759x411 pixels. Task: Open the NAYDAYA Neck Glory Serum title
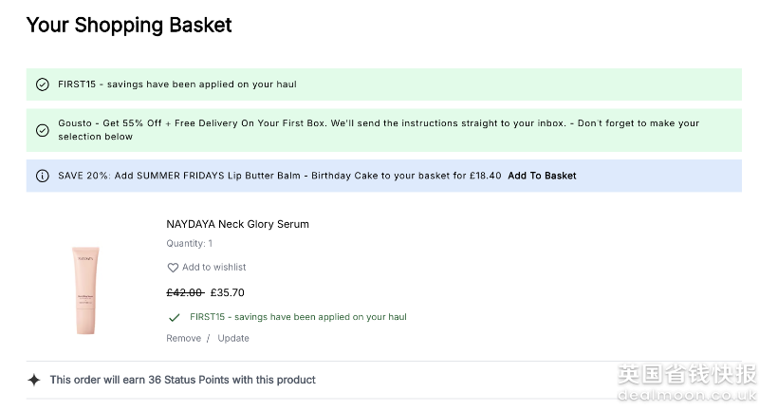click(x=237, y=224)
